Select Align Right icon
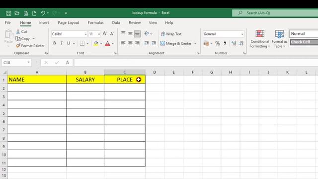Image resolution: width=318 pixels, height=179 pixels. [137, 43]
